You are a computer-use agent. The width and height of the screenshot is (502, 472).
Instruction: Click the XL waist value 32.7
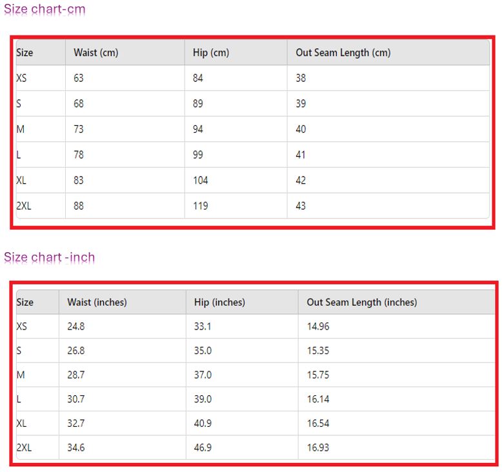pos(75,424)
